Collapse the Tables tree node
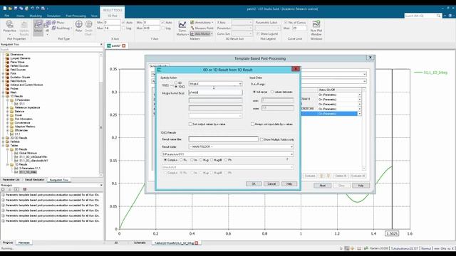 point(3,145)
